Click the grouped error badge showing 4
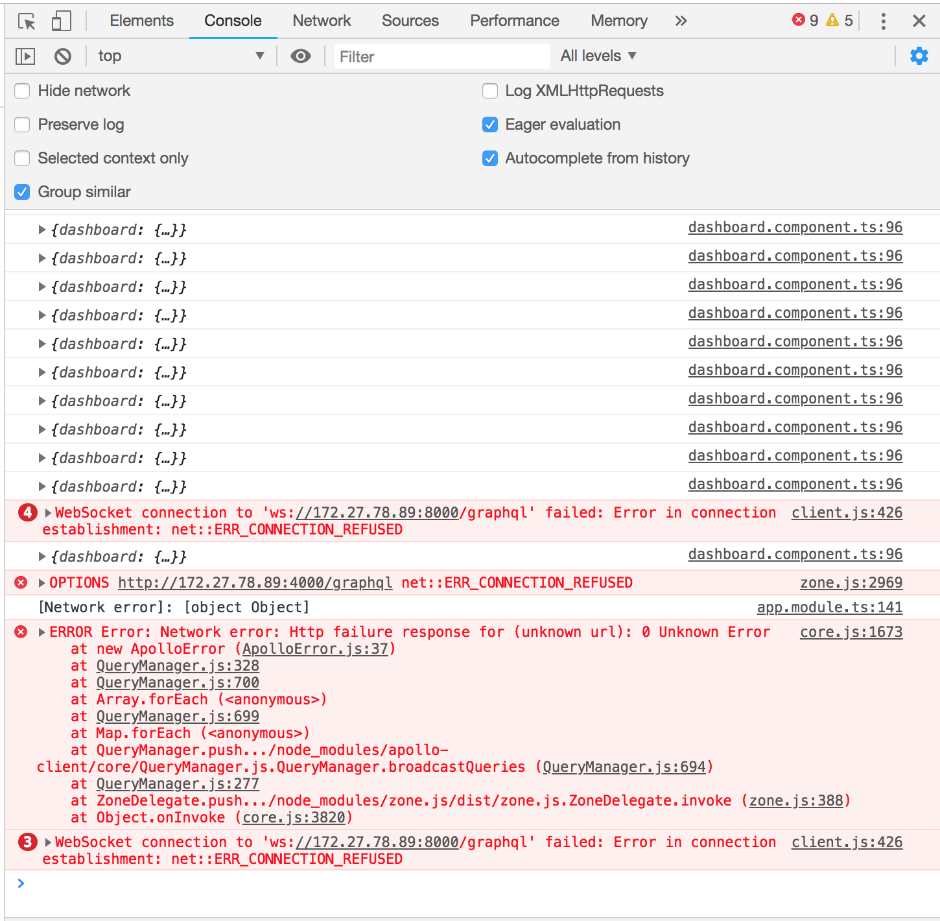This screenshot has height=921, width=940. click(27, 512)
